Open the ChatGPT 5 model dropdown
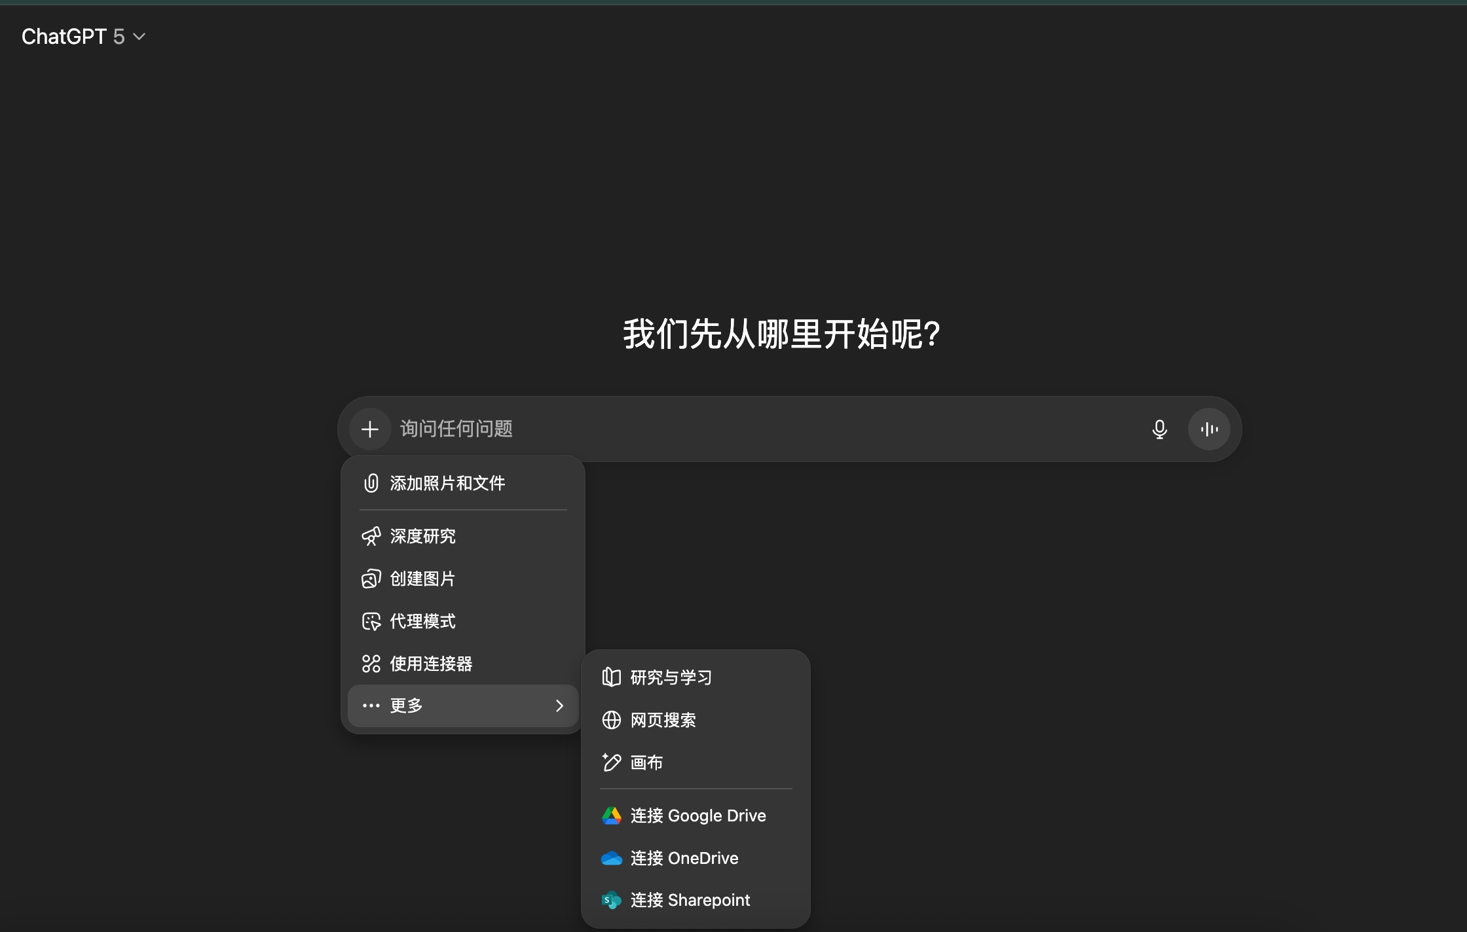 (x=83, y=37)
